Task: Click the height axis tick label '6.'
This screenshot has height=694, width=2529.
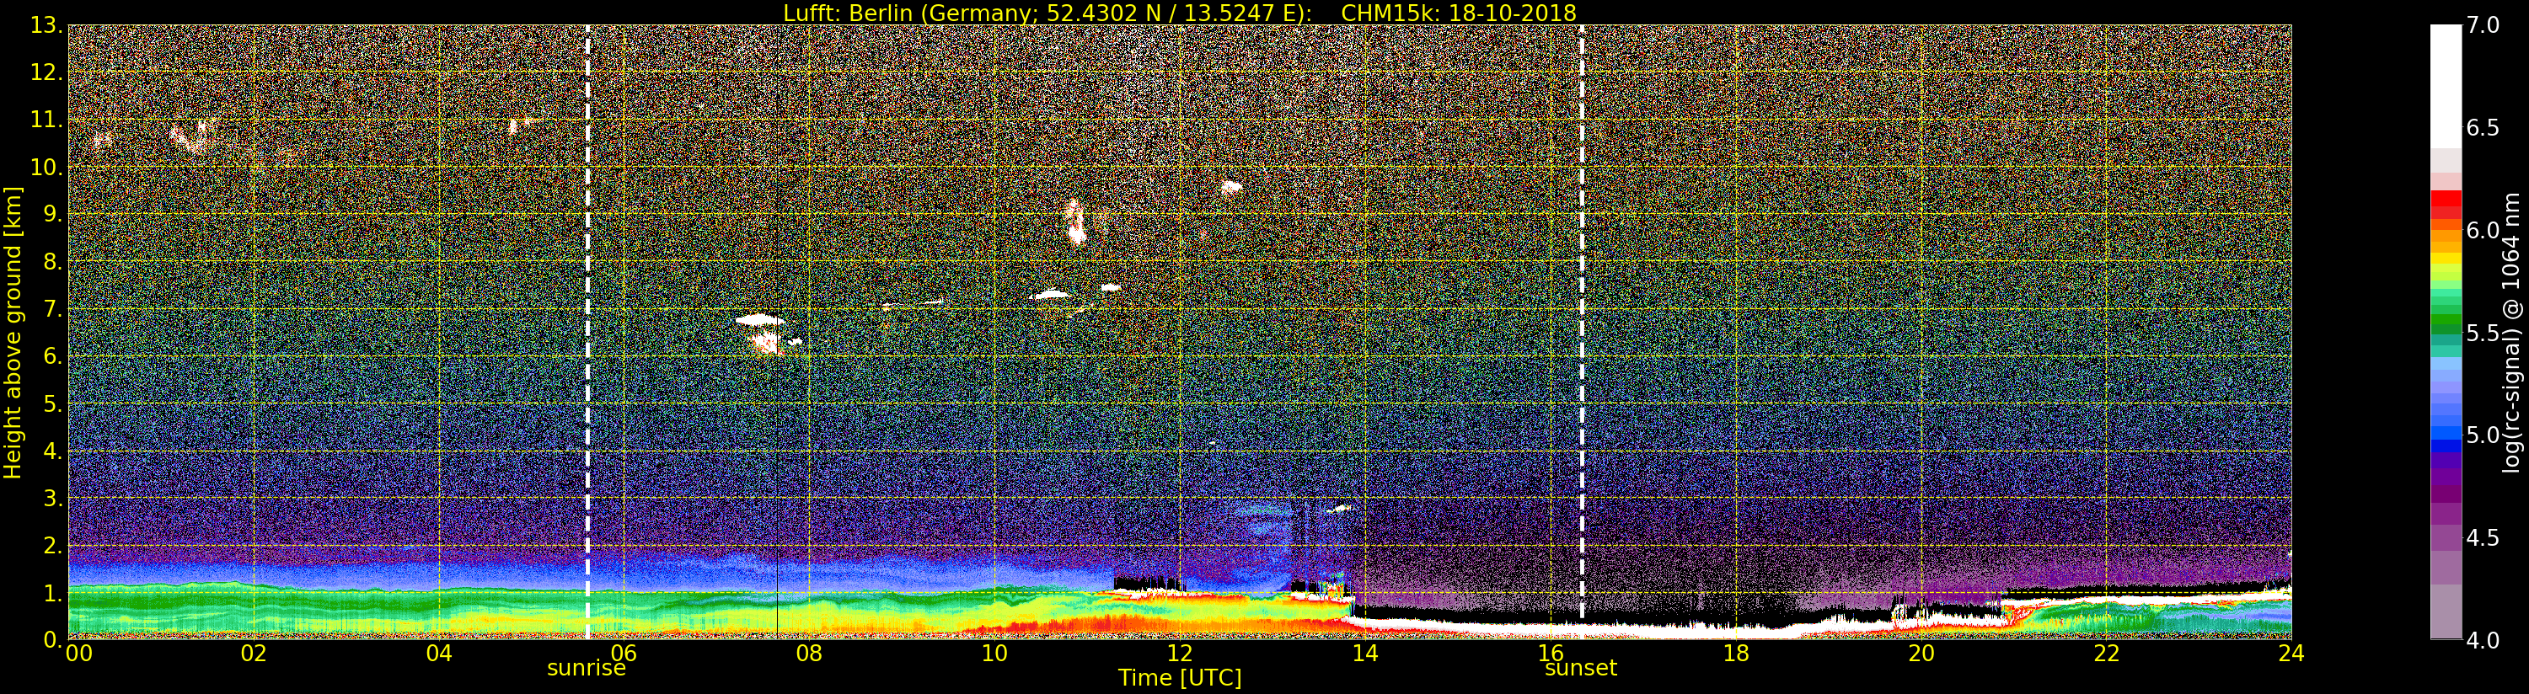Action: 52,356
